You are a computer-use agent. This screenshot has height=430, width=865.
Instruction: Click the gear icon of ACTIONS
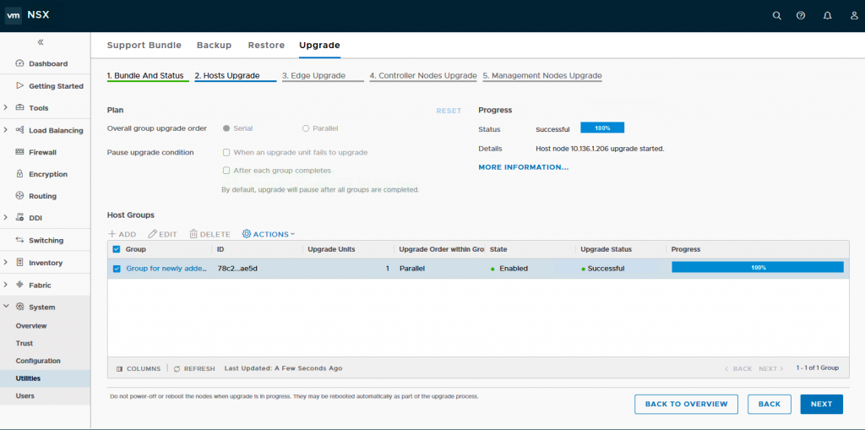(x=247, y=234)
